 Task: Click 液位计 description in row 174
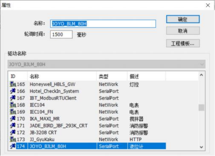point(137,146)
